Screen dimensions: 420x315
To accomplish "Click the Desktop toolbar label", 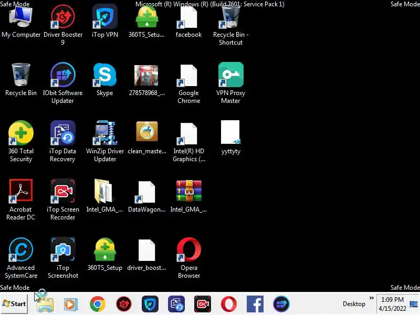I will coord(354,304).
